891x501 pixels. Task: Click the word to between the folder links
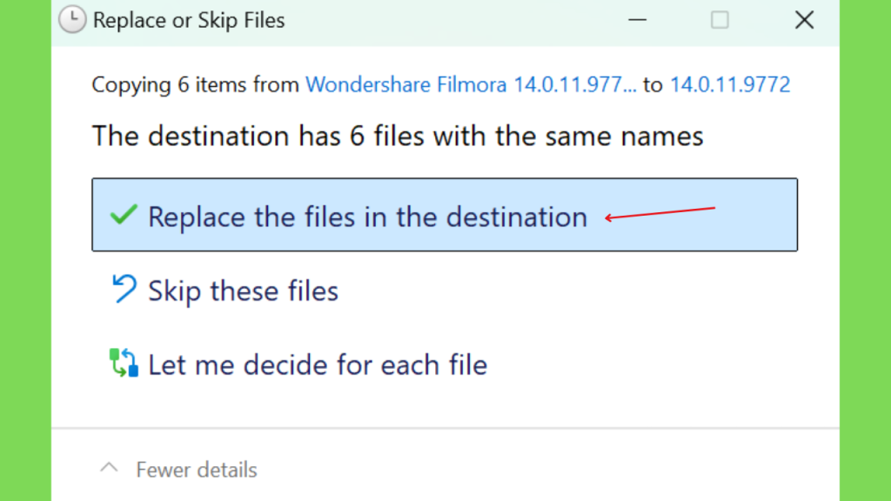[x=653, y=84]
